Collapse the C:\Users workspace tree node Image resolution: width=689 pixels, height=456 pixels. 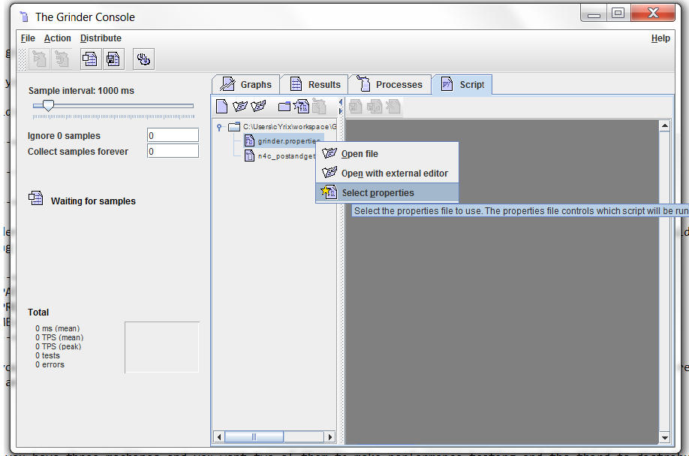pyautogui.click(x=219, y=127)
